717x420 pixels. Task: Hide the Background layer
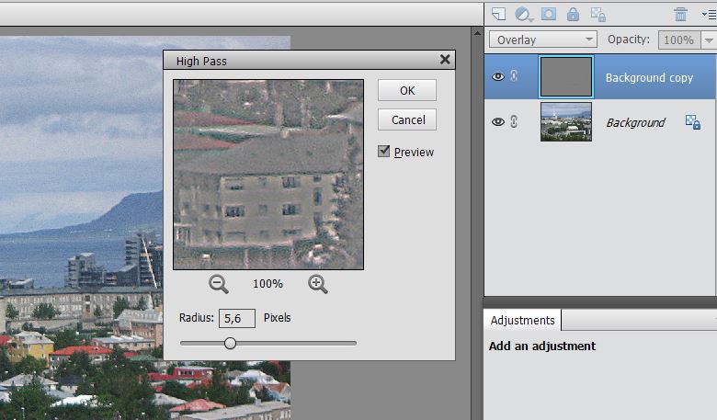tap(498, 121)
